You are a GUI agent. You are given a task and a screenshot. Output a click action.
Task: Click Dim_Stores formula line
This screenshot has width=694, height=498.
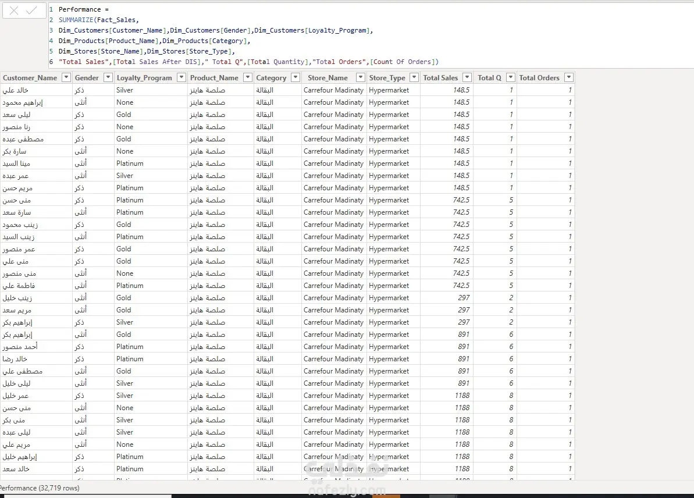(x=147, y=51)
